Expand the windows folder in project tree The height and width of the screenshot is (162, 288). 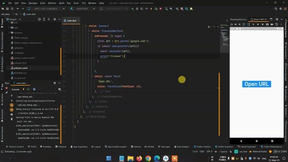click(x=9, y=33)
